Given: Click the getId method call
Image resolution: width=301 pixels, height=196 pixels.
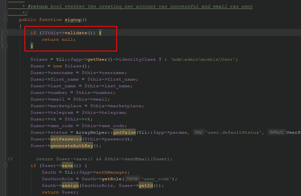Looking at the screenshot, I should click(x=146, y=186).
